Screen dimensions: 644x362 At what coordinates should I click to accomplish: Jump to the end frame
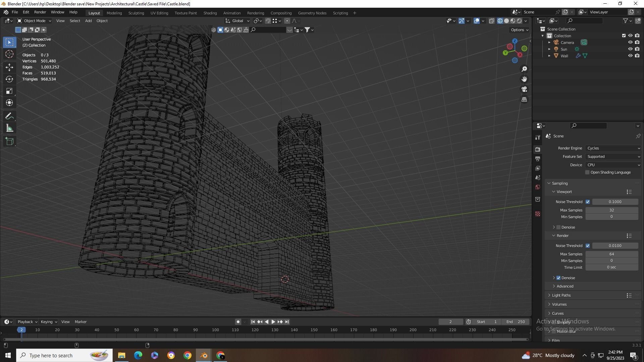pyautogui.click(x=287, y=322)
